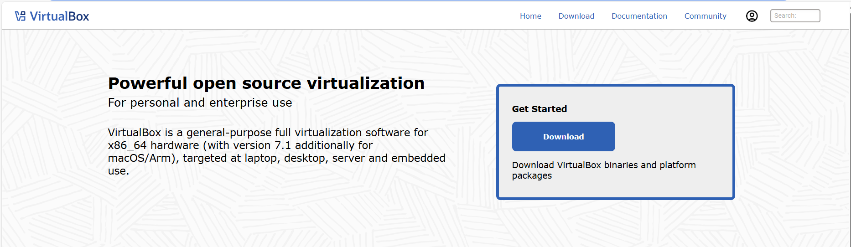Image resolution: width=851 pixels, height=247 pixels.
Task: Click the VirtualBox logo icon
Action: tap(20, 16)
